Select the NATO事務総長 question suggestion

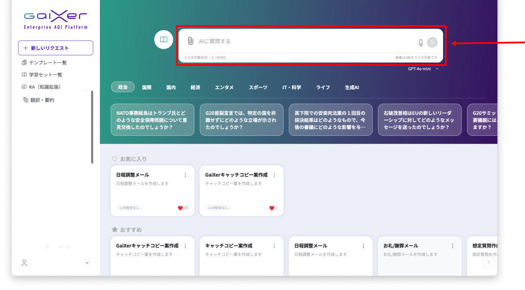point(153,119)
